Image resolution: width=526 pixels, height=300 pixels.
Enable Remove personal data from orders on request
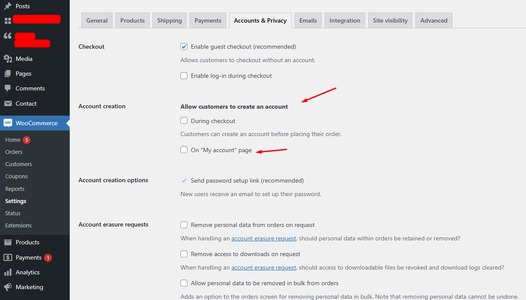pos(184,225)
